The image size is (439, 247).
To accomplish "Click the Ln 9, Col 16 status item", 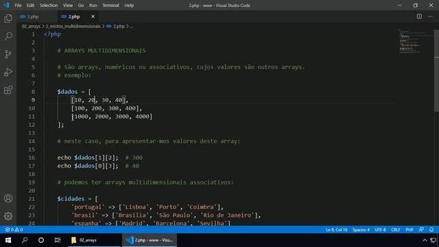I will 337,230.
